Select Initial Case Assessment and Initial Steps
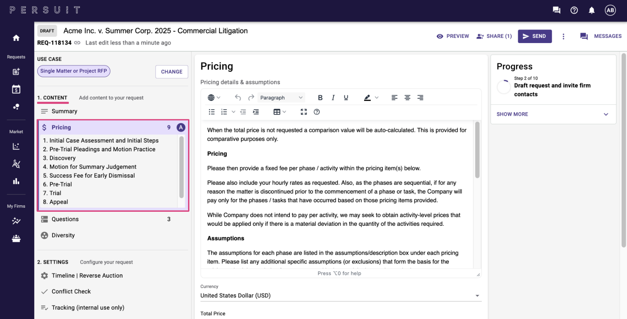The image size is (627, 319). pos(101,141)
